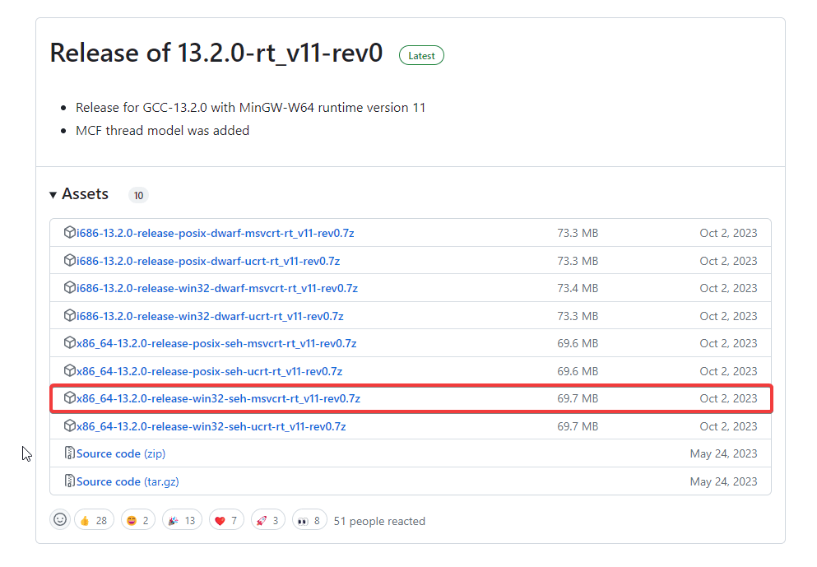Click package icon of i686 posix-dwarf-ucrt row
817x567 pixels.
click(69, 260)
